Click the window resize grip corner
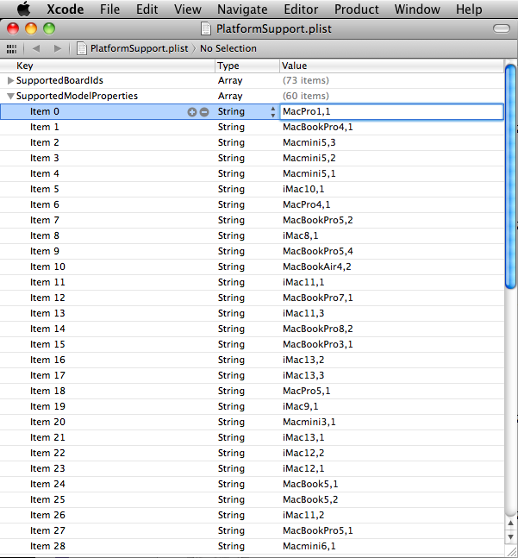Viewport: 518px width, 558px height. click(511, 552)
